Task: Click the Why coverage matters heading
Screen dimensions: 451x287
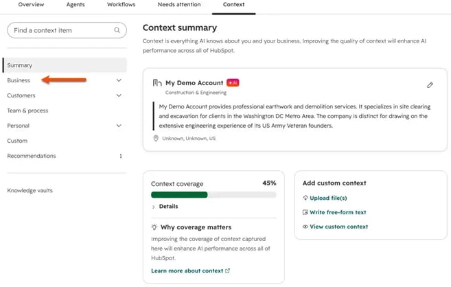Action: 196,227
